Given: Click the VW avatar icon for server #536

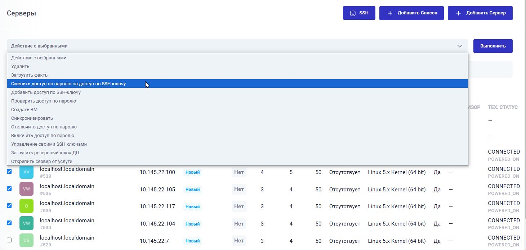Looking at the screenshot, I should tap(26, 189).
